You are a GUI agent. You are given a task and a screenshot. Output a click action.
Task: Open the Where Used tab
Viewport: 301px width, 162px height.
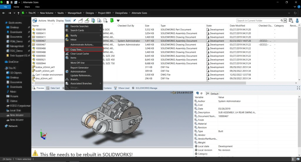tap(122, 88)
